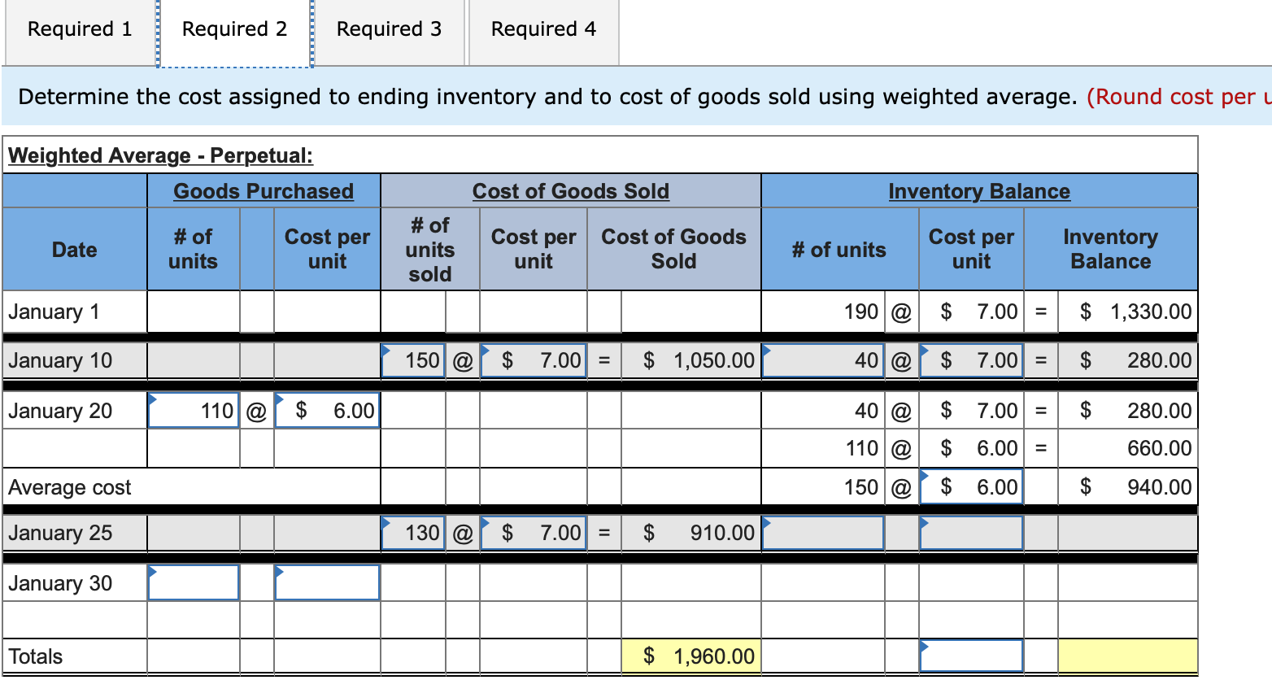Select the January 10 units sold cell showing 150

pyautogui.click(x=413, y=360)
